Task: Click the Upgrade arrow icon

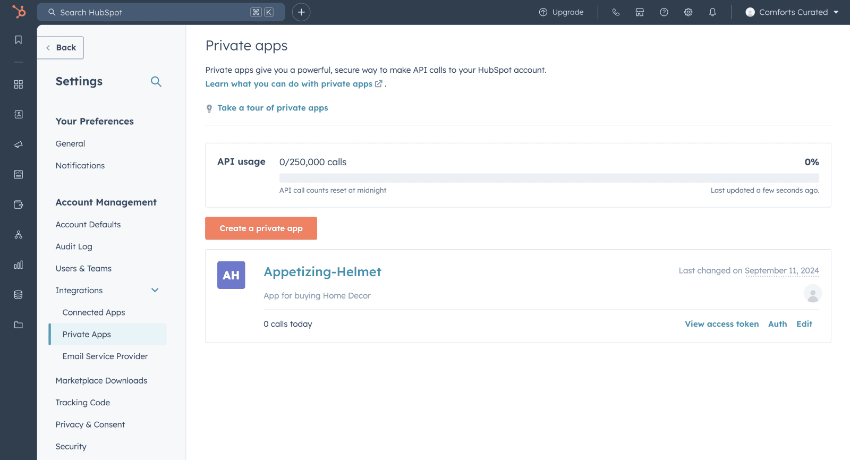Action: [543, 12]
